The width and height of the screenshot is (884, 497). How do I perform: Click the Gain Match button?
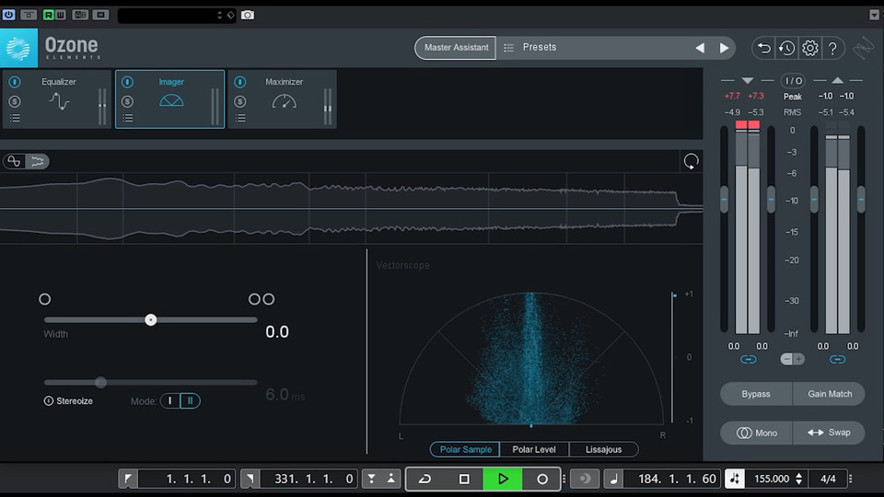830,394
